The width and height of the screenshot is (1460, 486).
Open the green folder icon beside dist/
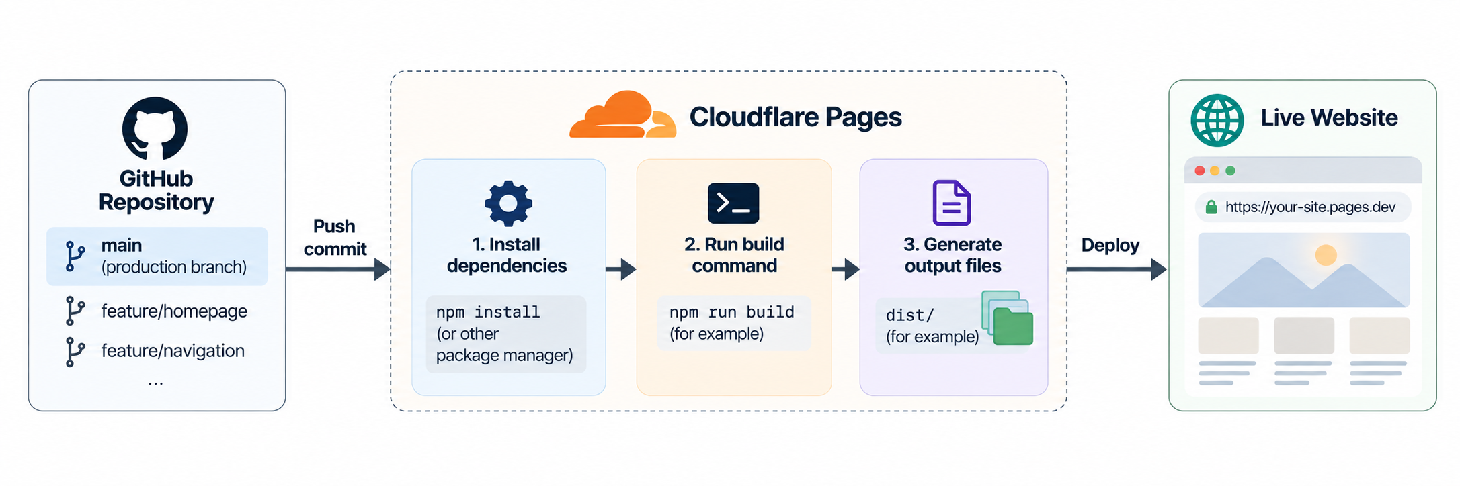1012,326
